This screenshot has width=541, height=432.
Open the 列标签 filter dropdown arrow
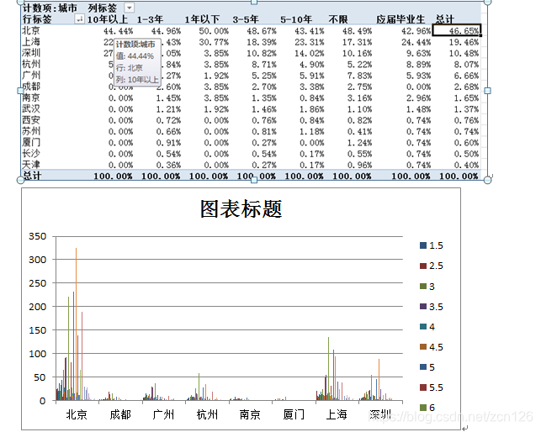(x=129, y=8)
